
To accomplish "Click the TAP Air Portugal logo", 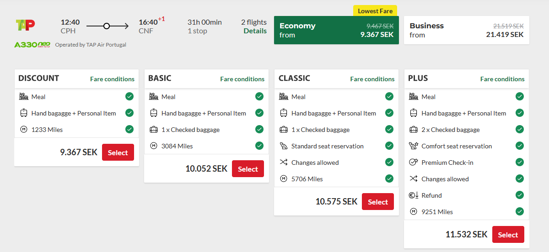I will pos(25,25).
